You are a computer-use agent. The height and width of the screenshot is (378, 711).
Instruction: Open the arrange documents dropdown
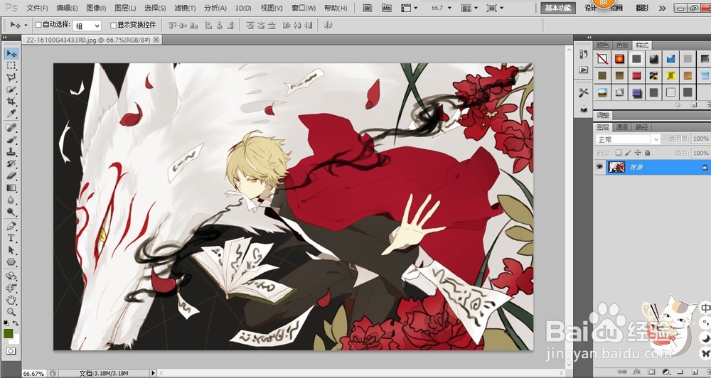pyautogui.click(x=469, y=8)
